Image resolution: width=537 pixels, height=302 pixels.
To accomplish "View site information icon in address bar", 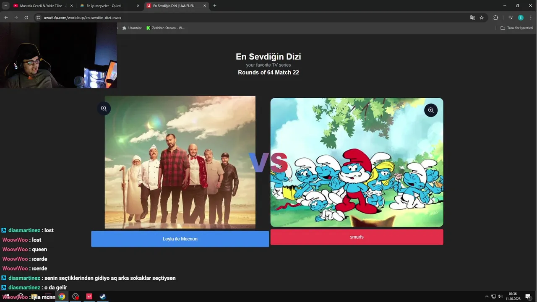I will coord(38,18).
